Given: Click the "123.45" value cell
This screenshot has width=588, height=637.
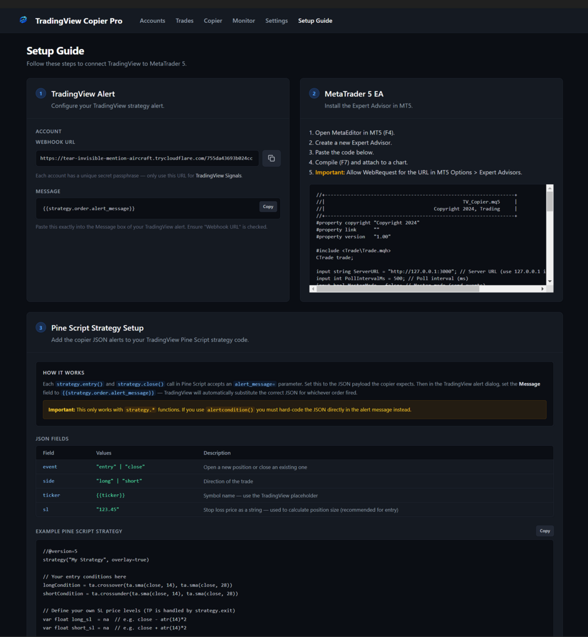Looking at the screenshot, I should click(108, 509).
